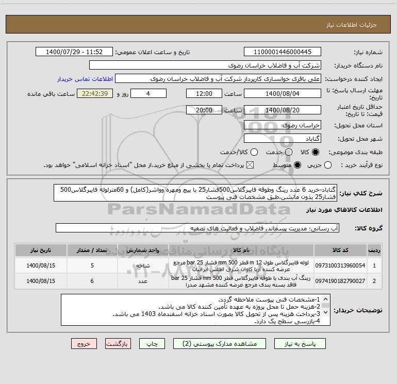Click the کد کالا column header
The width and height of the screenshot is (397, 384).
(x=340, y=251)
